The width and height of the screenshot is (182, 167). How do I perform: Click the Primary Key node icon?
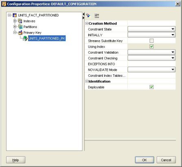point(20,33)
